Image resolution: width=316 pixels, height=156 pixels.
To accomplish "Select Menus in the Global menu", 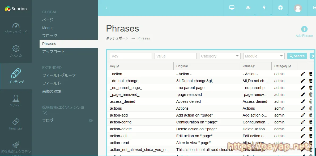I will tap(48, 28).
